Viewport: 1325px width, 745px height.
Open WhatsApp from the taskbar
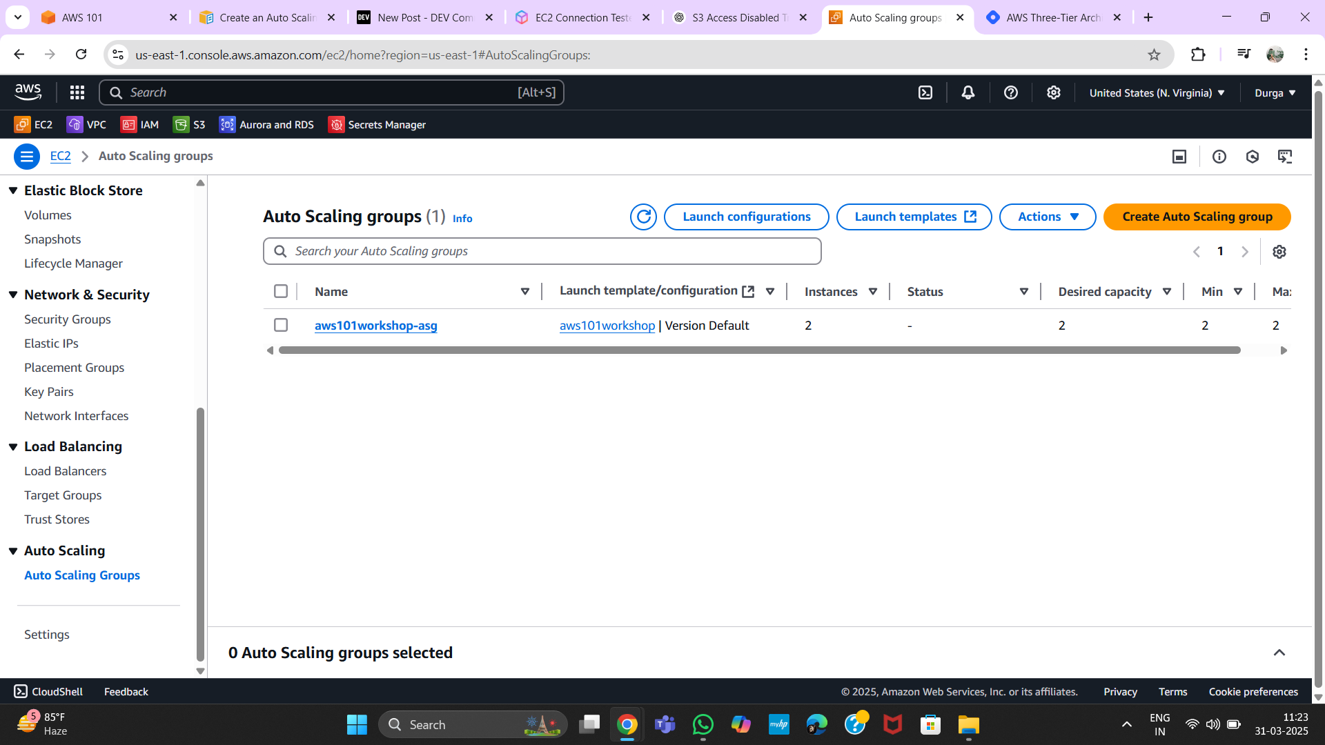pyautogui.click(x=703, y=724)
